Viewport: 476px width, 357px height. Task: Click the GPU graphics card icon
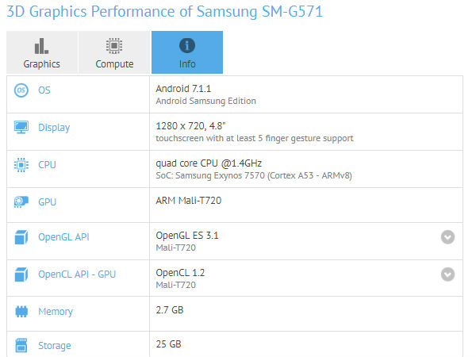(21, 202)
